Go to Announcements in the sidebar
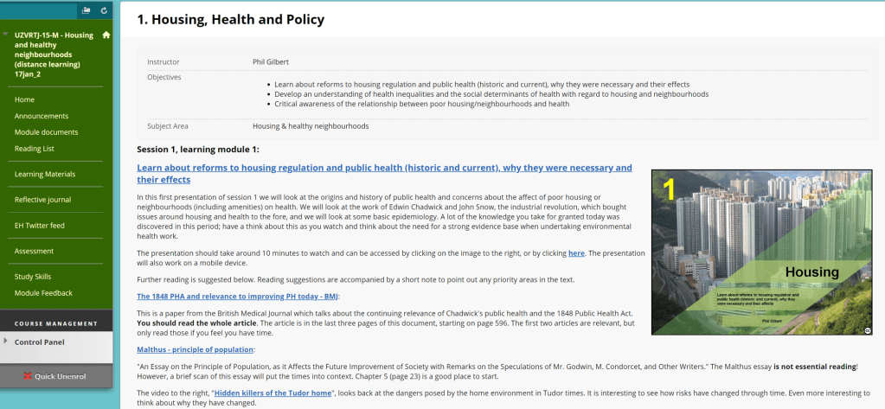 pyautogui.click(x=41, y=116)
